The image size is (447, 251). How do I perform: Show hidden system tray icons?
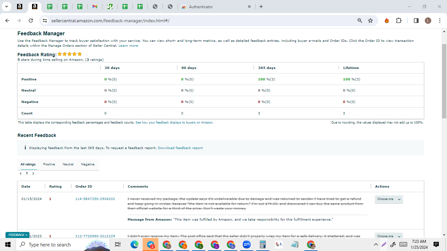point(376,244)
